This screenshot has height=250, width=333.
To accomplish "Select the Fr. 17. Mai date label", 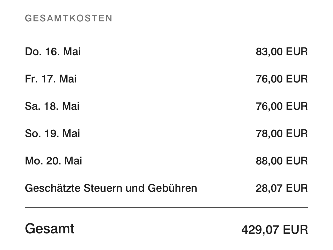I will pos(51,79).
